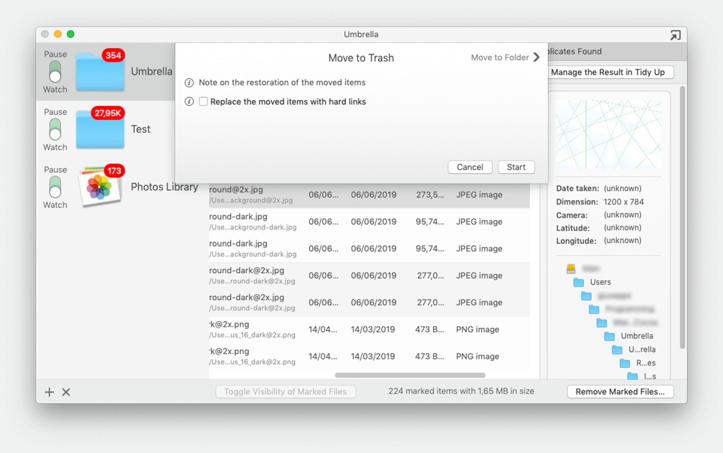Select the Test folder icon in the sidebar

pos(100,128)
